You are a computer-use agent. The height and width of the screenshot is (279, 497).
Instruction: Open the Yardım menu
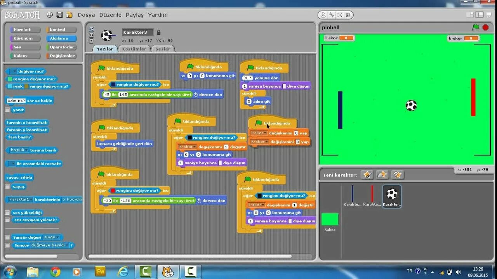pos(158,15)
